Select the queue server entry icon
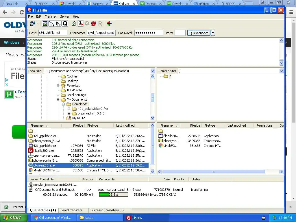296x222 pixels. [31, 185]
